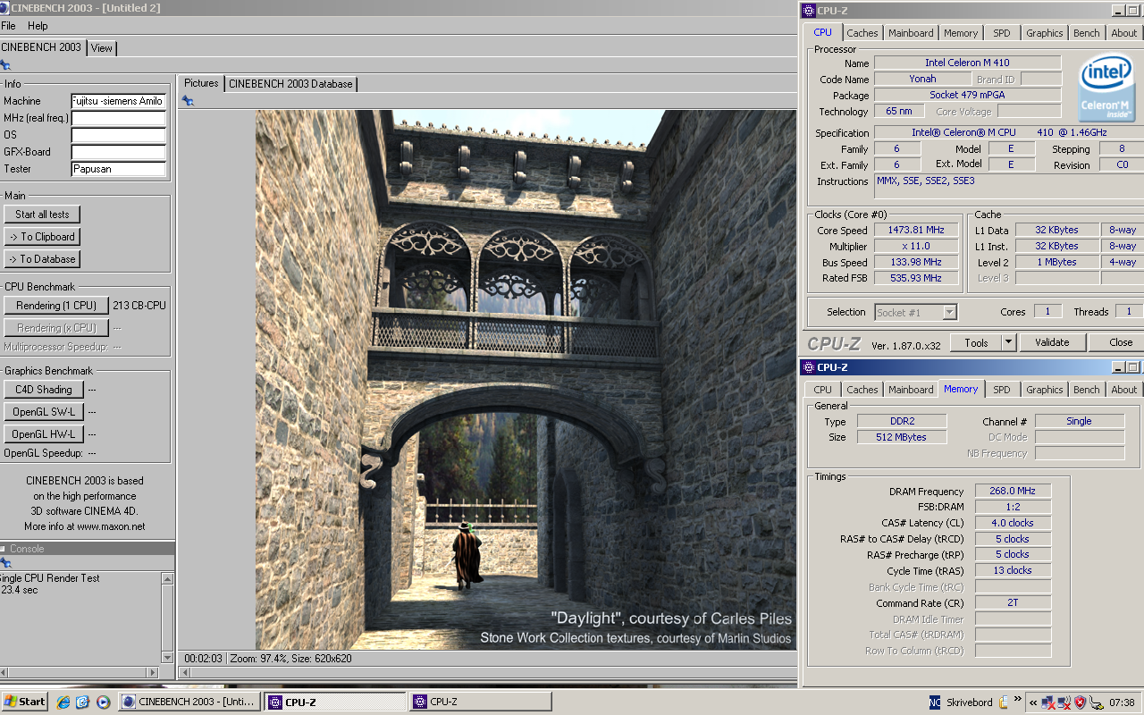1144x715 pixels.
Task: Click the CINEBENCH title bar app icon
Action: (x=4, y=8)
